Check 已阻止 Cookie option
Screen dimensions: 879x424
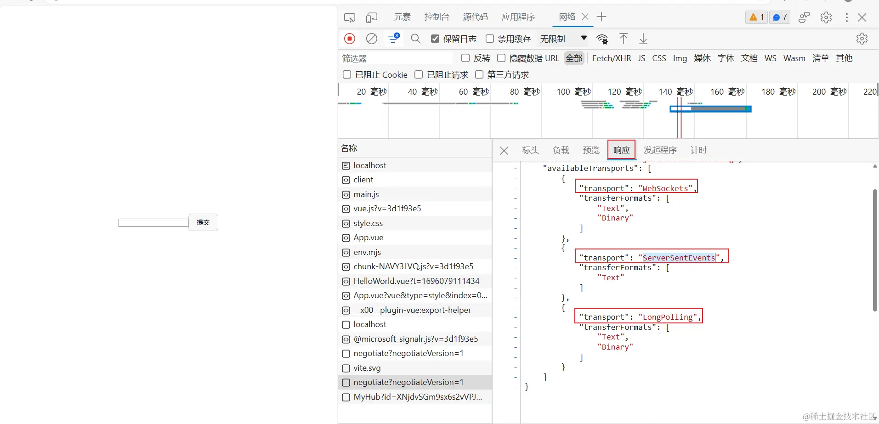click(347, 74)
